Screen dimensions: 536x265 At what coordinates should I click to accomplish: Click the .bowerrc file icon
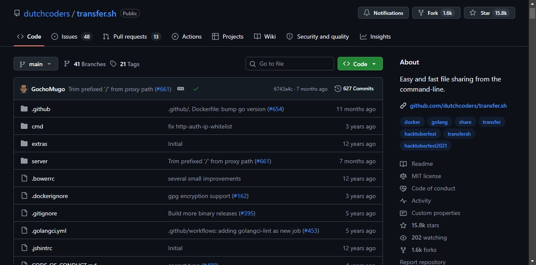point(24,179)
